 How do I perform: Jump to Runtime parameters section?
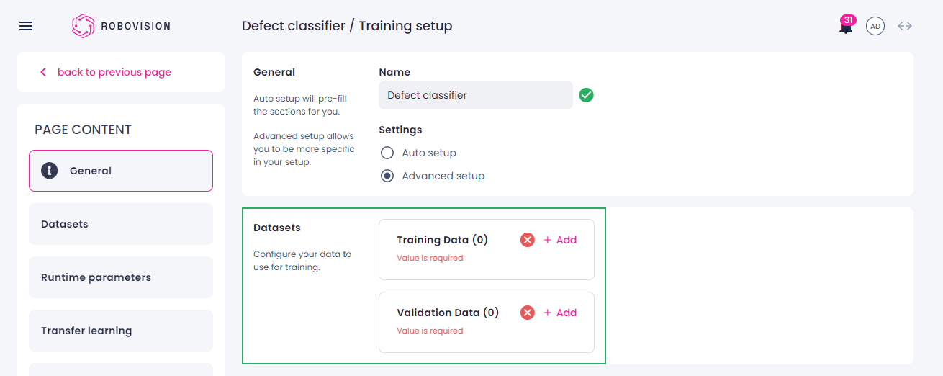pyautogui.click(x=121, y=277)
